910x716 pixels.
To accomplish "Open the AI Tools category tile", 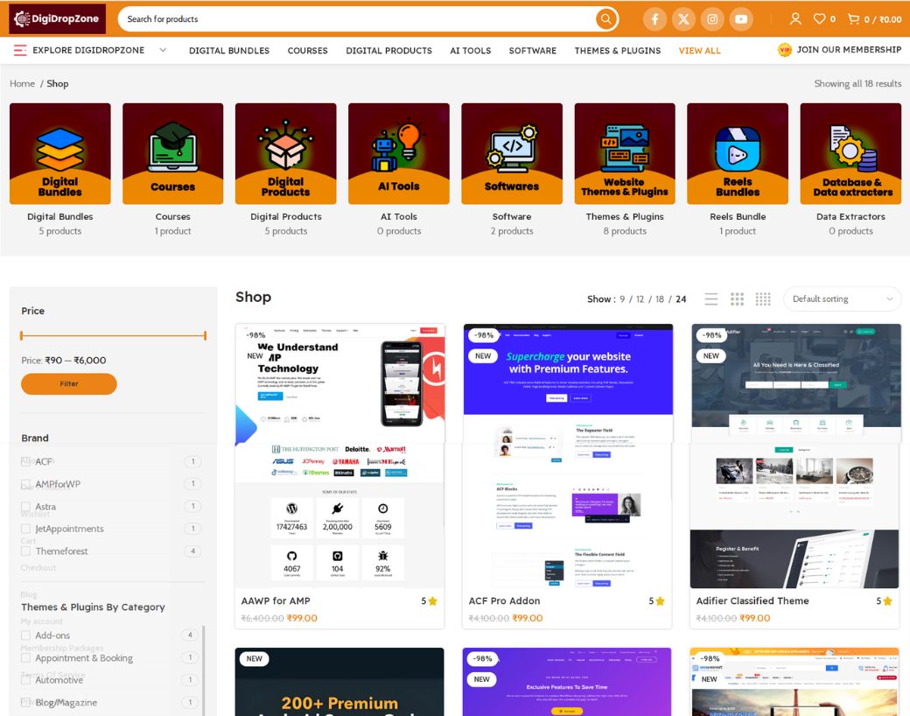I will click(399, 154).
